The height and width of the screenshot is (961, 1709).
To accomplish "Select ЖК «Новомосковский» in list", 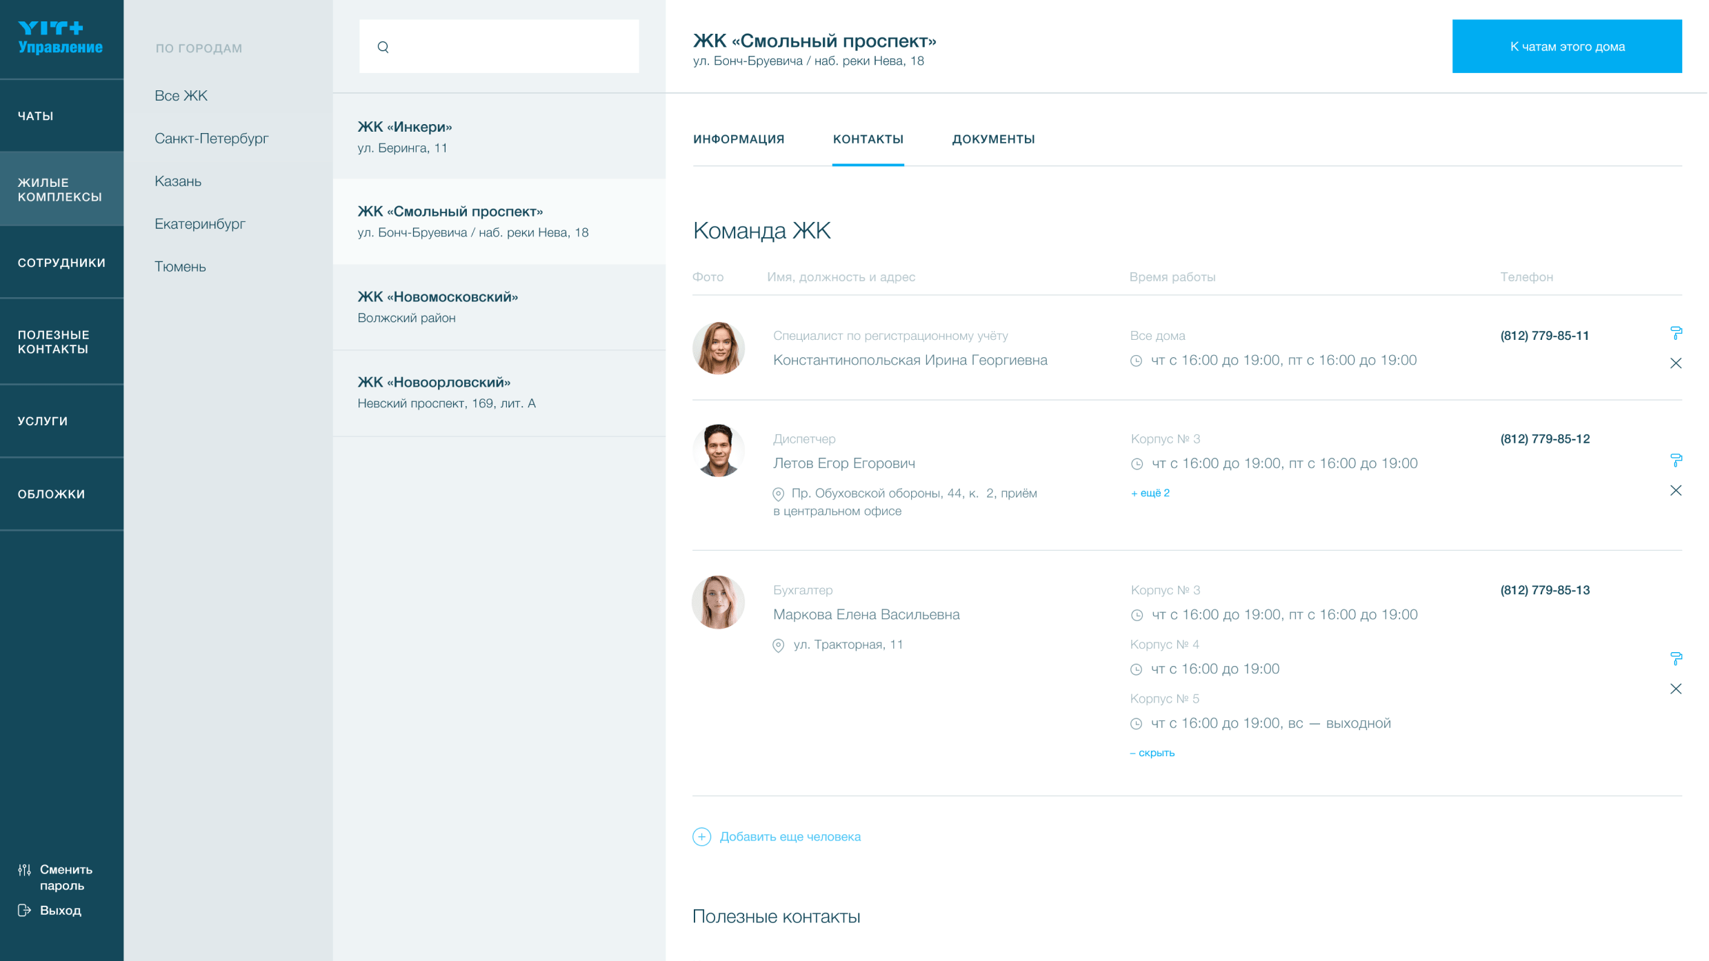I will (x=499, y=307).
